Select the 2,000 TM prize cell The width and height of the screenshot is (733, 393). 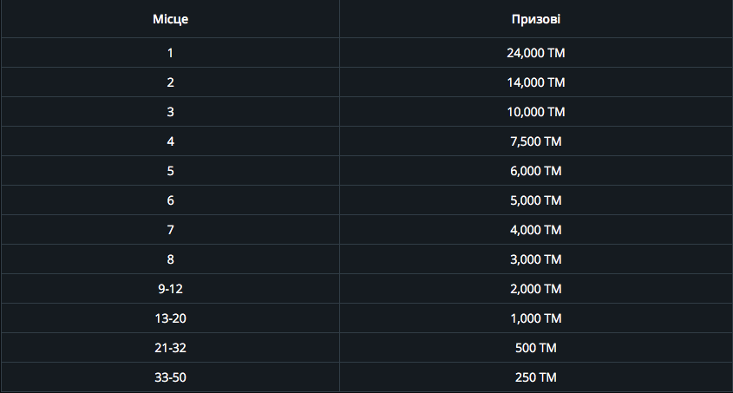click(536, 288)
